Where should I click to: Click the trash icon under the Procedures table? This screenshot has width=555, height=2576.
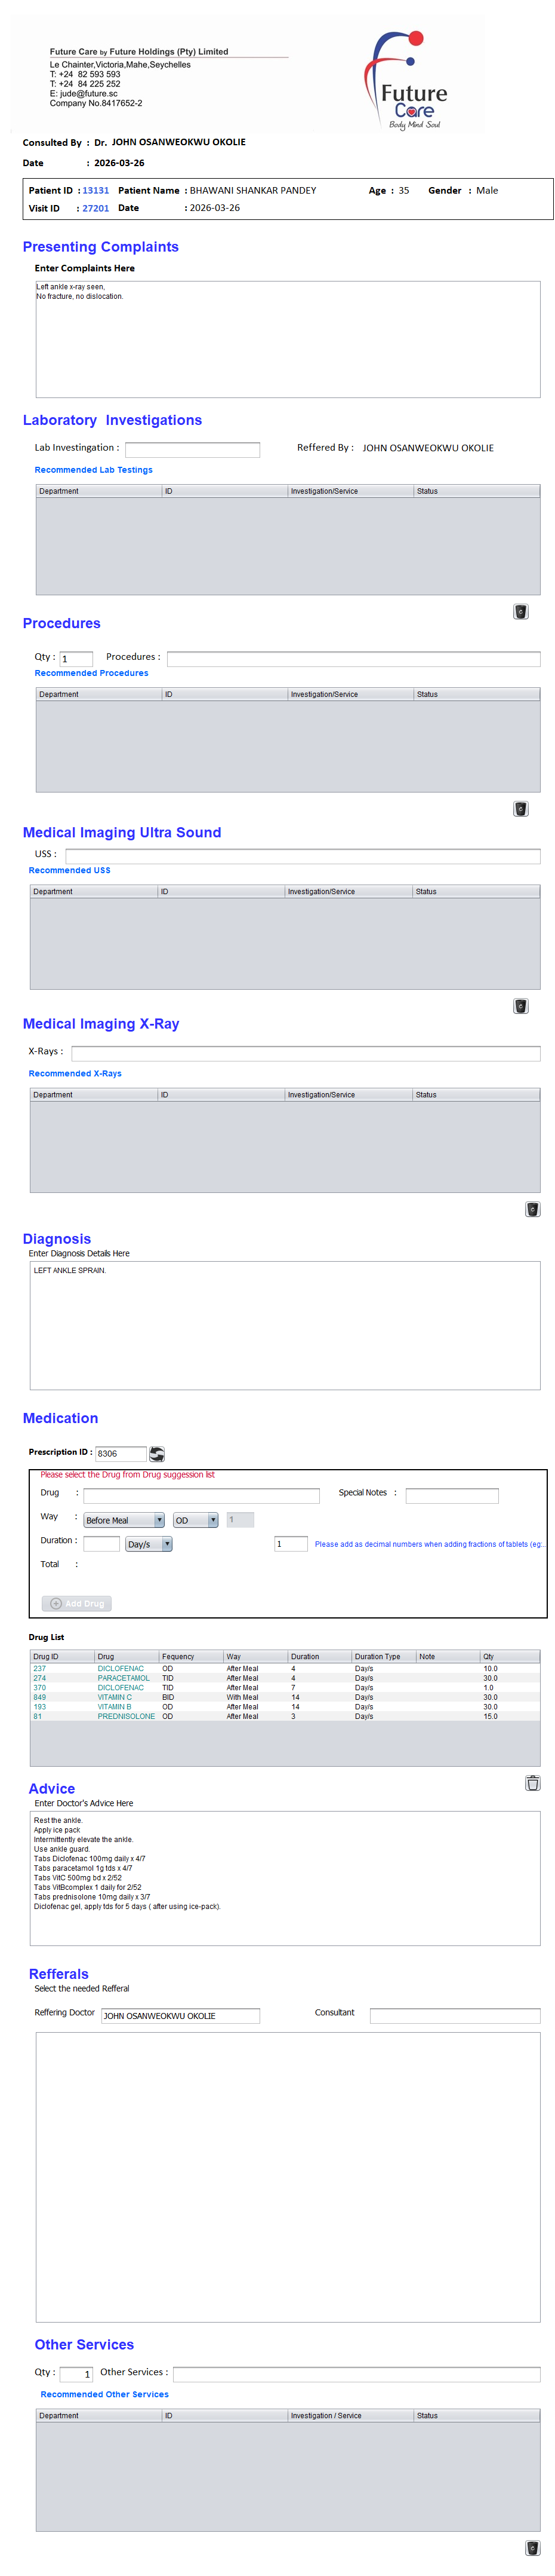[520, 809]
